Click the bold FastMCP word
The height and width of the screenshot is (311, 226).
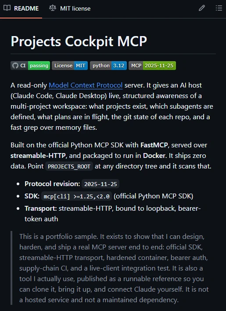(x=154, y=145)
